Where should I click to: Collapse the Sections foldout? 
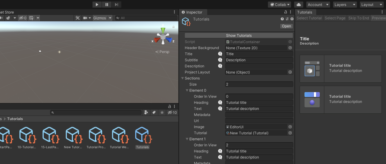183,78
